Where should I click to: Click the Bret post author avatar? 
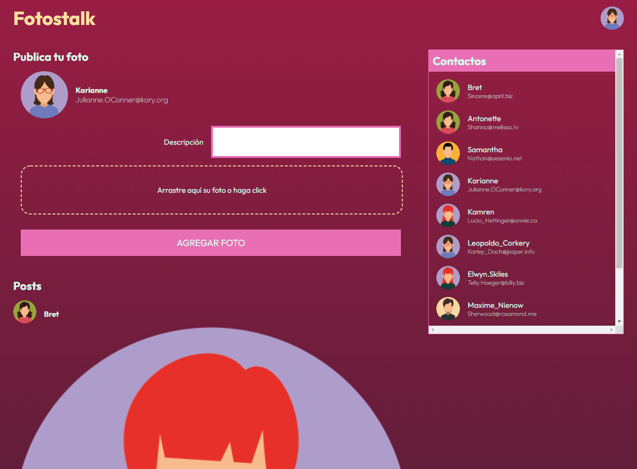pyautogui.click(x=25, y=312)
